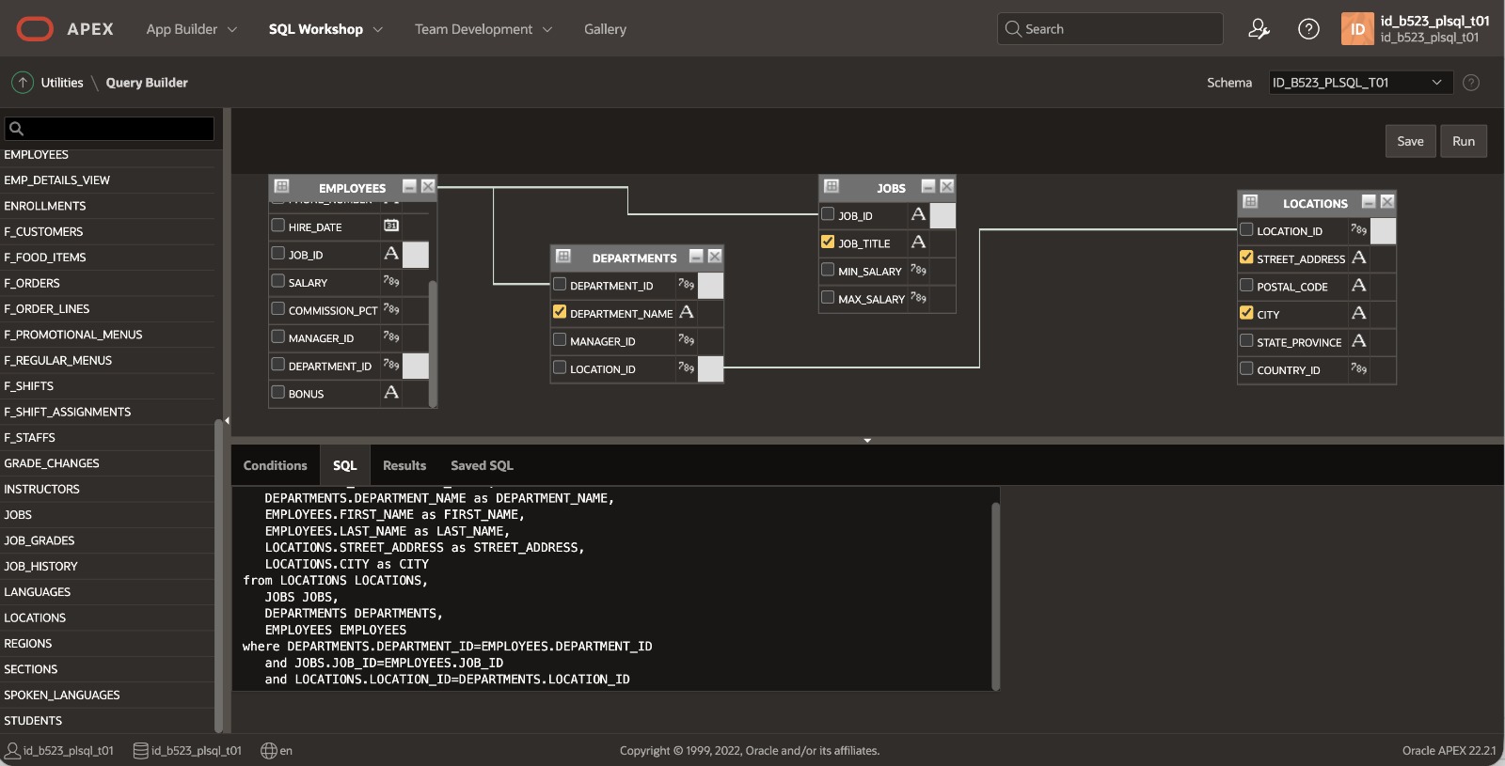Click the EMPLOYEES column list scrollbar
This screenshot has height=766, width=1505.
tap(433, 342)
